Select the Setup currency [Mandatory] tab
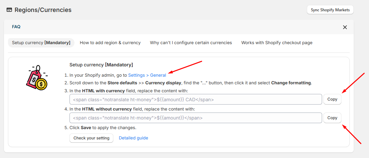The height and width of the screenshot is (158, 369). pyautogui.click(x=41, y=43)
